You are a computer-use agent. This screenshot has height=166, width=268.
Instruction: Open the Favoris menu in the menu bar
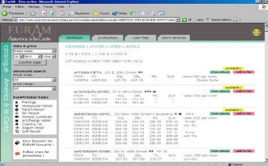(48, 7)
